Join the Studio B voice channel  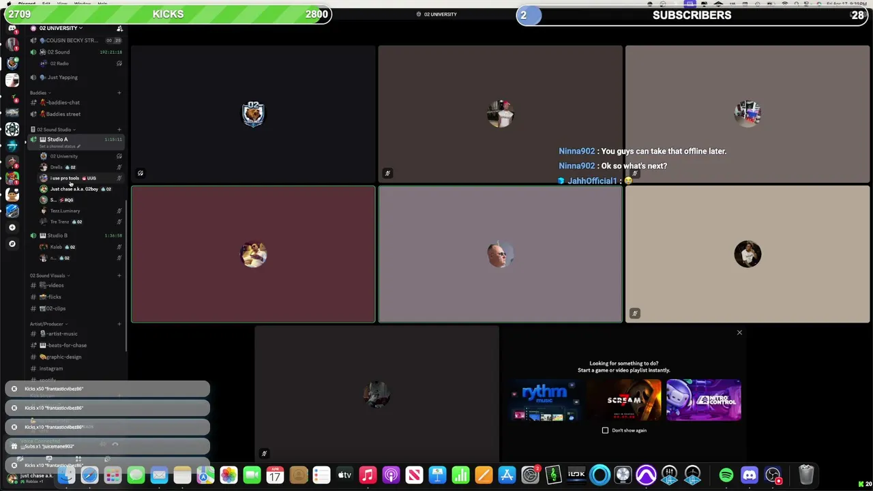tap(57, 235)
